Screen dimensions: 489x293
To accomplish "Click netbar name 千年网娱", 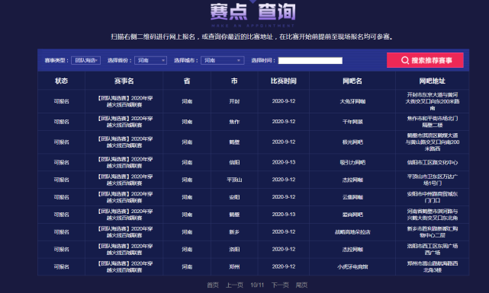I will coord(352,122).
